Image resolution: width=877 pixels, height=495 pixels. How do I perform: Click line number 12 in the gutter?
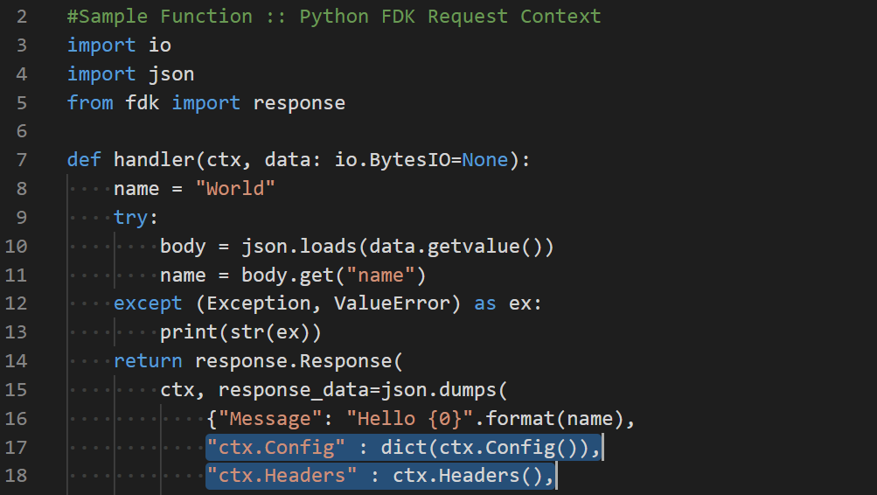point(17,303)
